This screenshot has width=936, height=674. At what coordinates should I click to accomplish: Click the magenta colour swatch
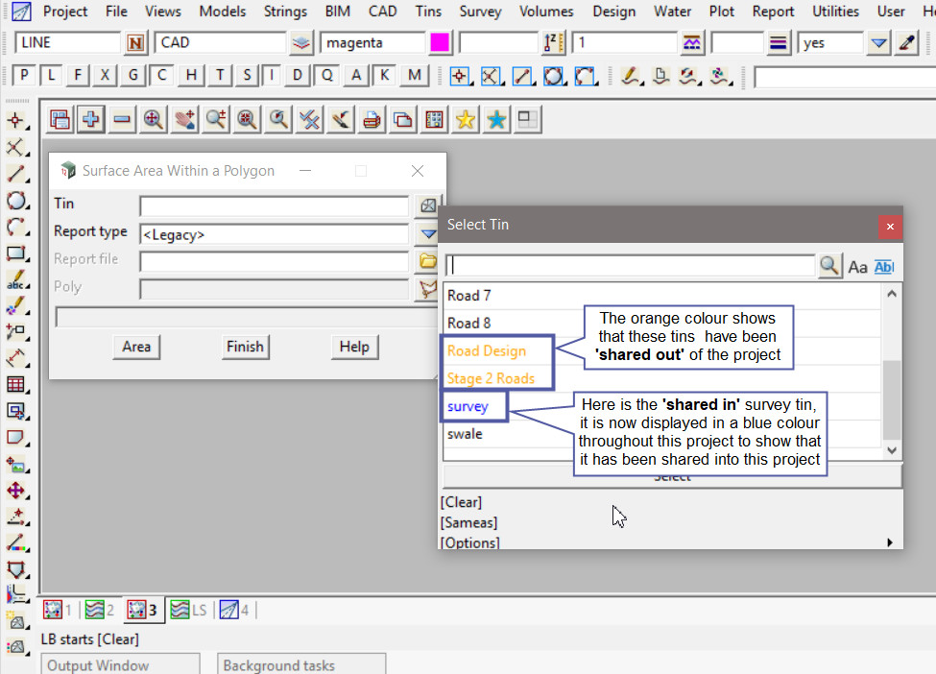[441, 43]
